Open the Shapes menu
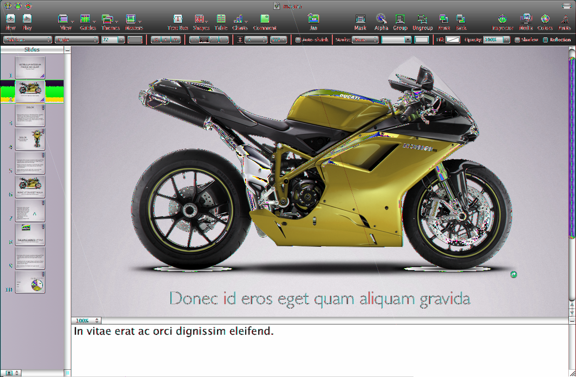The width and height of the screenshot is (576, 377). pos(200,22)
